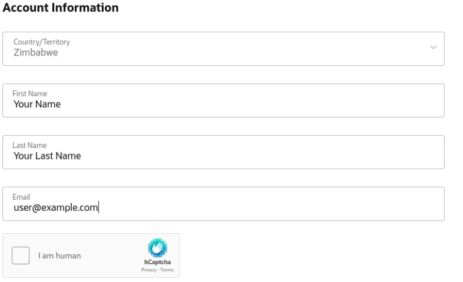Focus the Last Name input field
This screenshot has height=282, width=463.
[224, 152]
